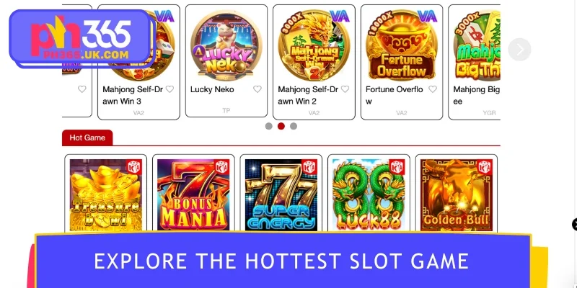The width and height of the screenshot is (577, 288).
Task: Open the Fortune Overflow game icon
Action: pos(402,45)
